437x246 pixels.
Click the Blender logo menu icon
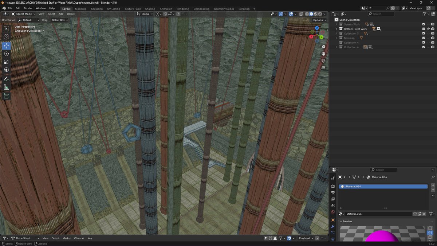point(4,8)
